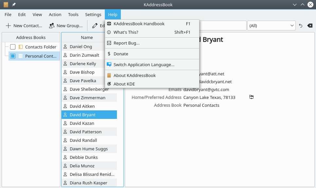Image resolution: width=316 pixels, height=188 pixels.
Task: Click the Edit pencil icon in toolbar
Action: click(95, 26)
